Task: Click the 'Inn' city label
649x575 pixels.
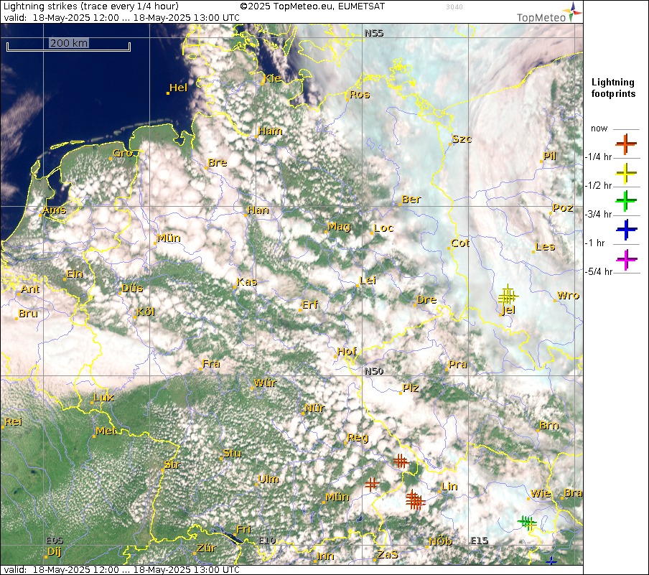Action: pos(325,556)
